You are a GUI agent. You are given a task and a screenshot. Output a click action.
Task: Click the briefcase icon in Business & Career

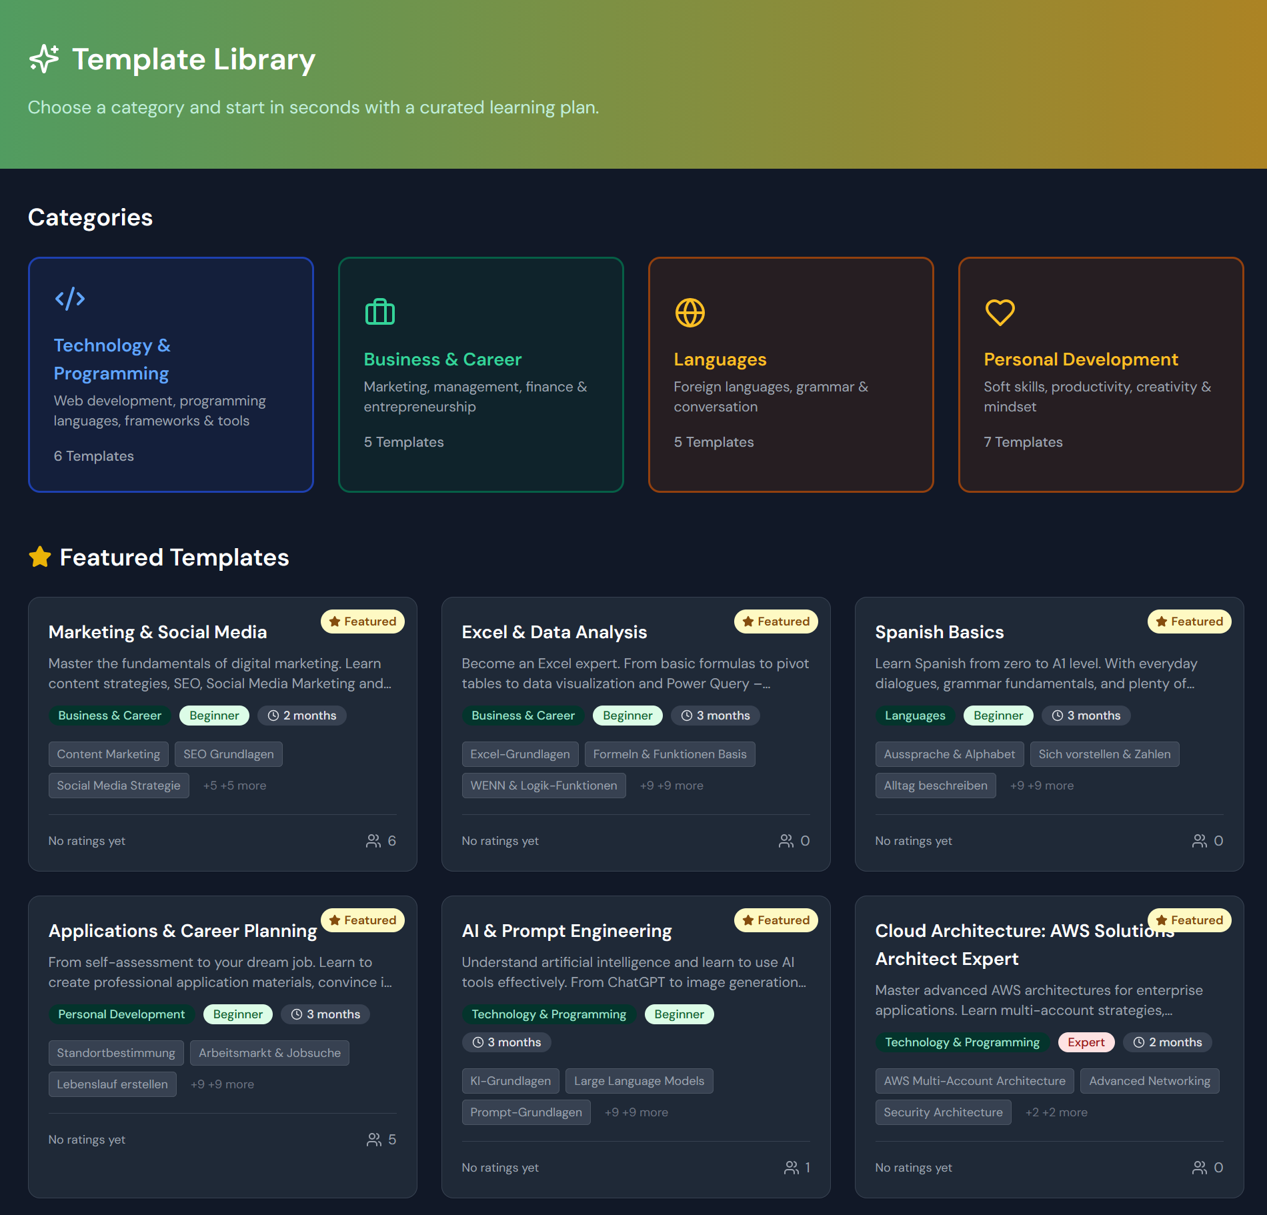(x=379, y=312)
